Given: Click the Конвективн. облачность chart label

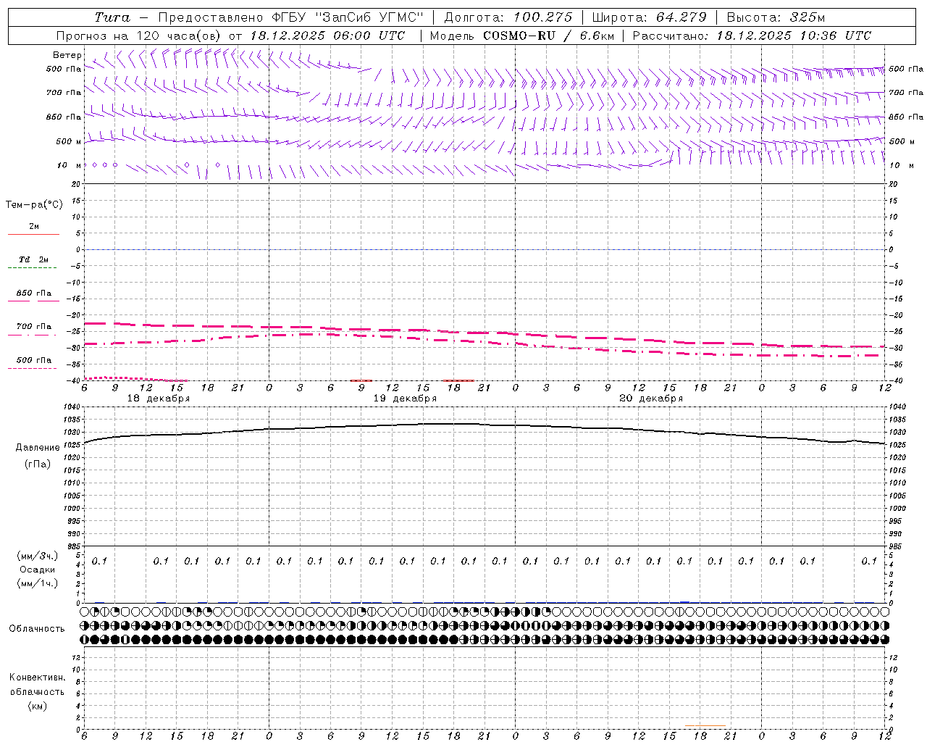Looking at the screenshot, I should click(x=37, y=685).
